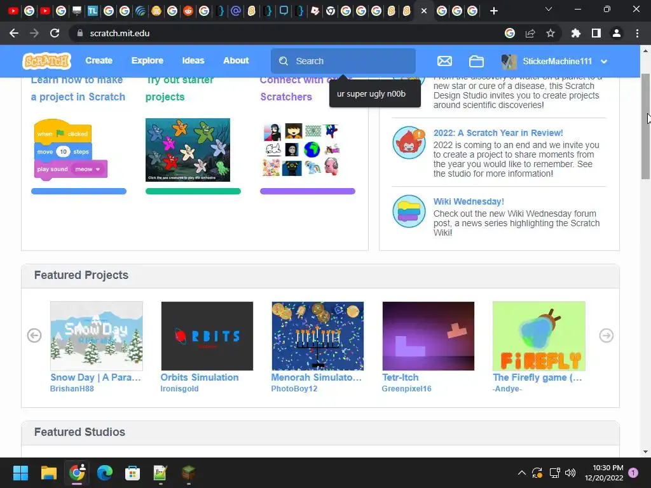The image size is (651, 488).
Task: Open the My Stuff folder icon
Action: 476,61
